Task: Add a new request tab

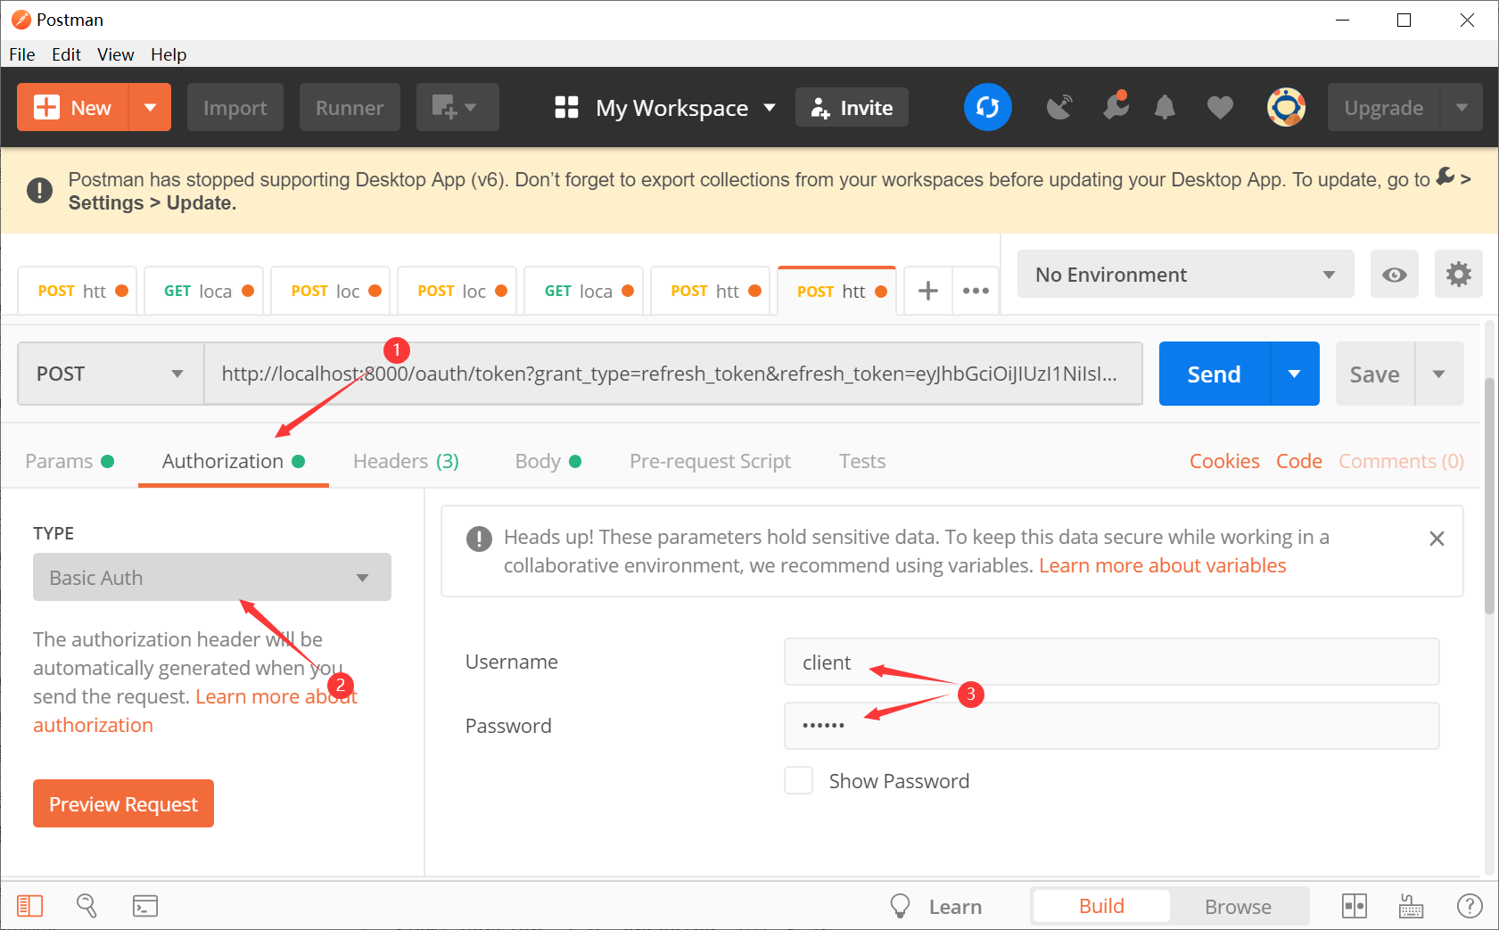Action: 928,291
